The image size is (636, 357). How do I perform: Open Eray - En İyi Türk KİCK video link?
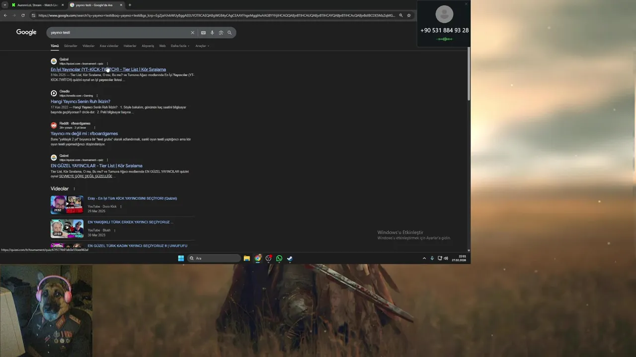coord(132,198)
